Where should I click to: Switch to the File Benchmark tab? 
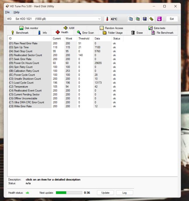tap(162, 33)
